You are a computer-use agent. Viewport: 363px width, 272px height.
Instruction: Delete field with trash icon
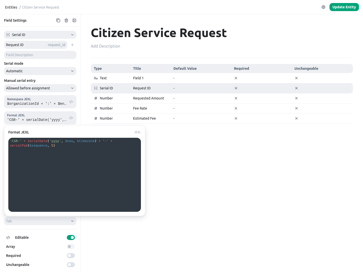pyautogui.click(x=66, y=20)
